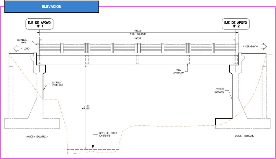Select the ESTRIBO DERECHO annotation

(x=220, y=90)
